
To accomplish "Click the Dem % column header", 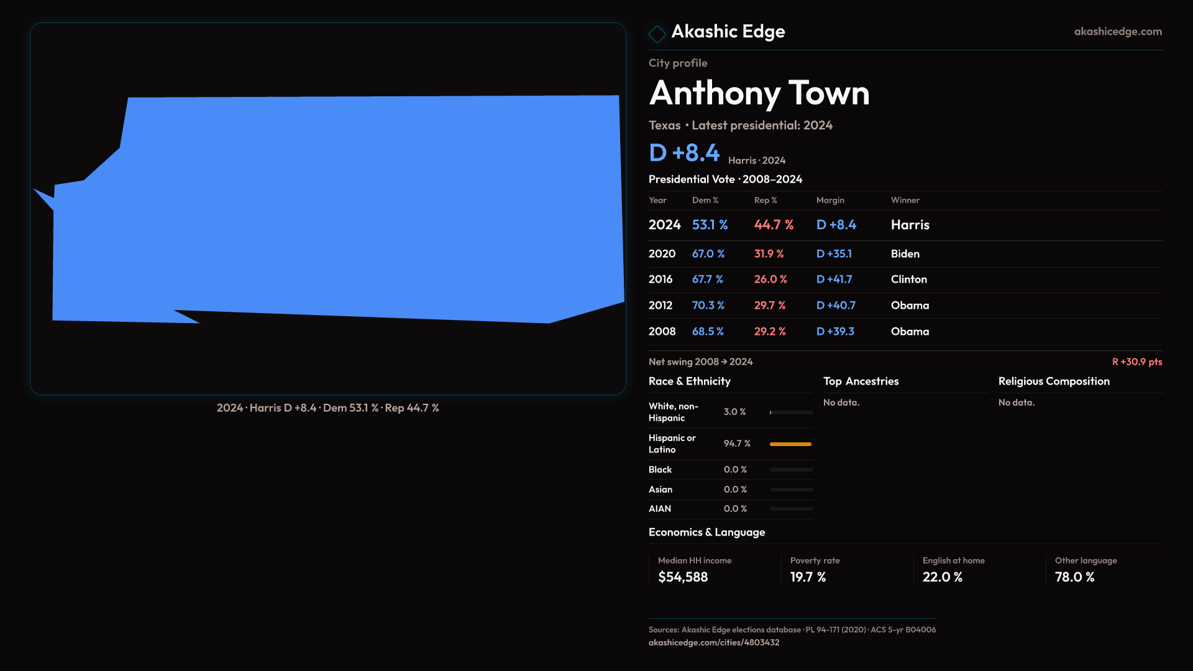I will pos(705,201).
